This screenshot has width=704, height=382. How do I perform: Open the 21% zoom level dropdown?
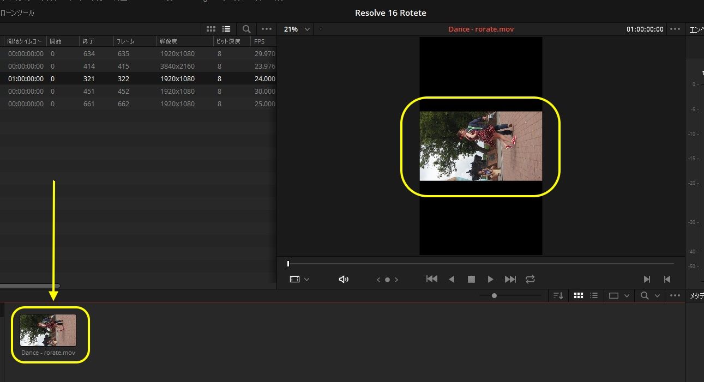(296, 29)
